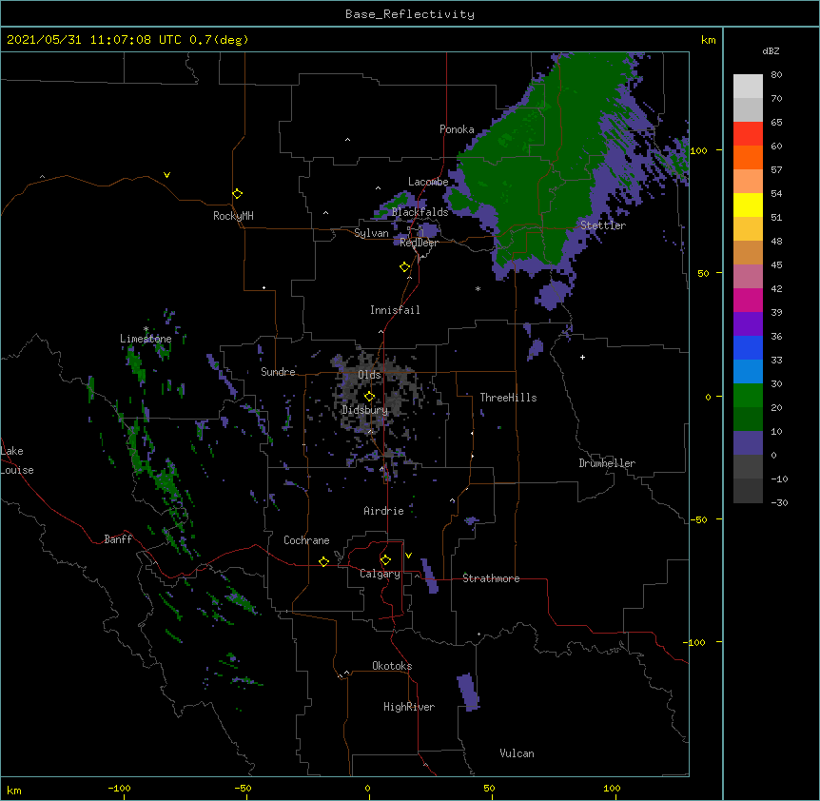
Task: Select the Stettler city label
Action: pos(603,225)
